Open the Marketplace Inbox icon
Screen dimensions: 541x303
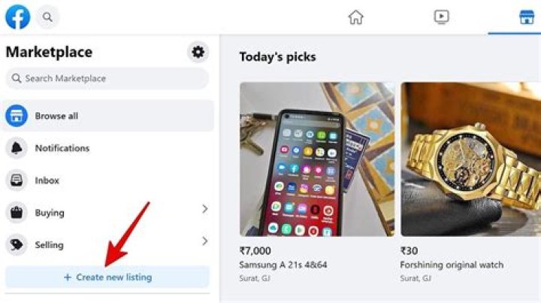coord(17,180)
